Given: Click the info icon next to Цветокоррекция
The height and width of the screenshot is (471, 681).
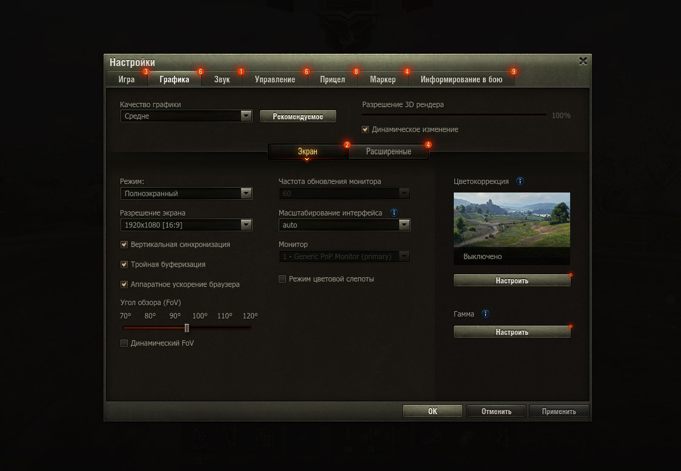Looking at the screenshot, I should [x=520, y=182].
